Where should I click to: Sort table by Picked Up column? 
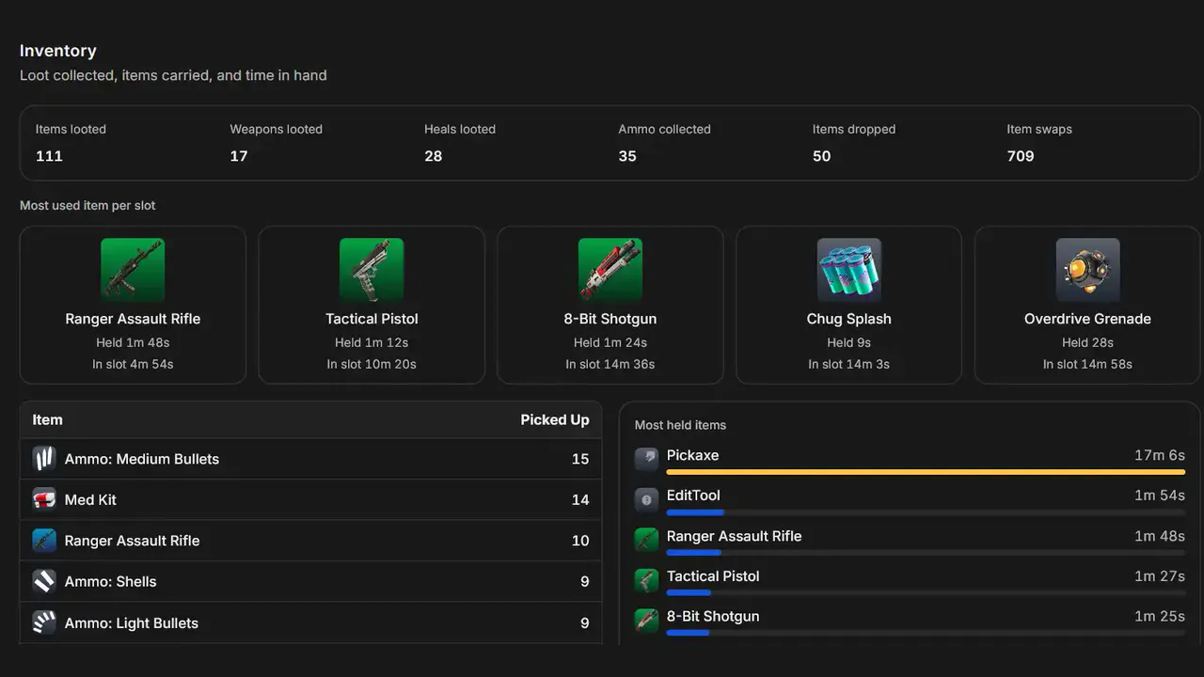(x=555, y=420)
